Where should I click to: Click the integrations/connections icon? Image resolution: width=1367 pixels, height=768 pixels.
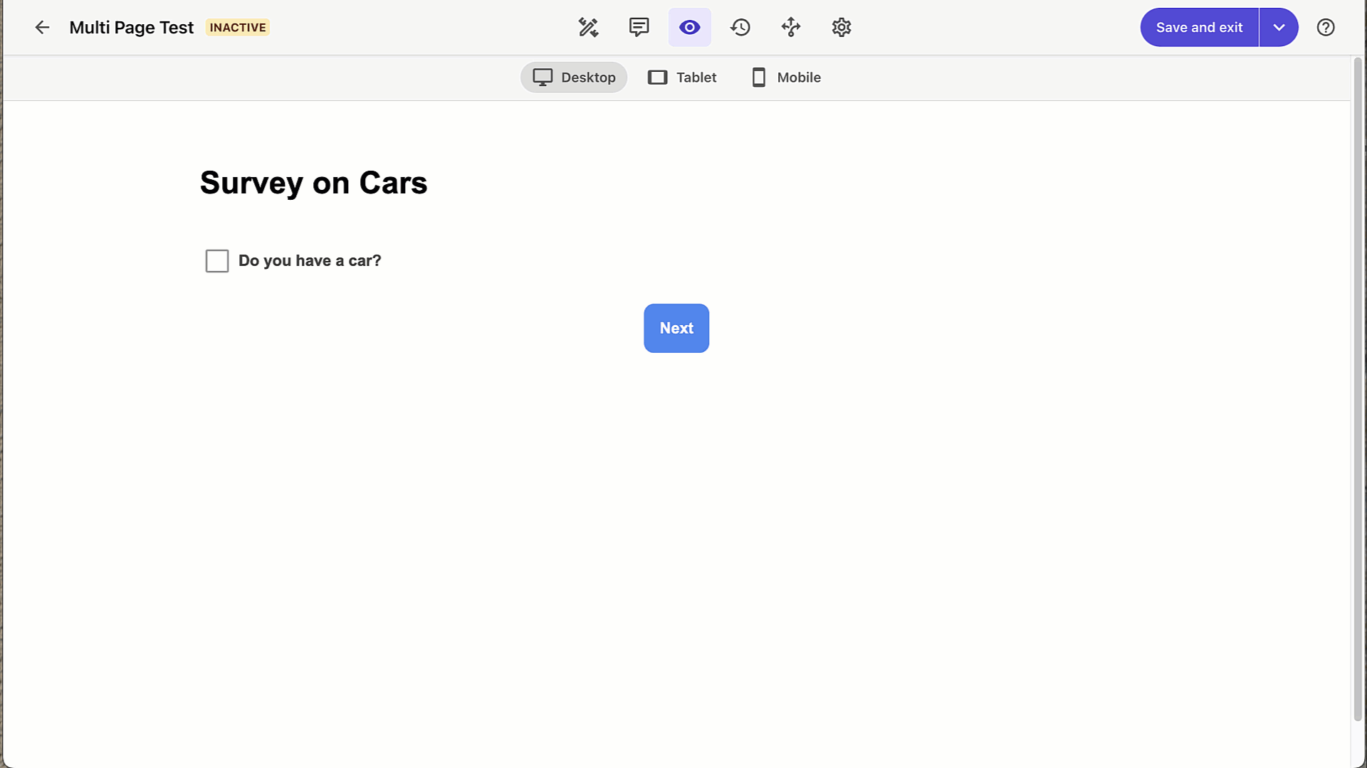click(790, 27)
